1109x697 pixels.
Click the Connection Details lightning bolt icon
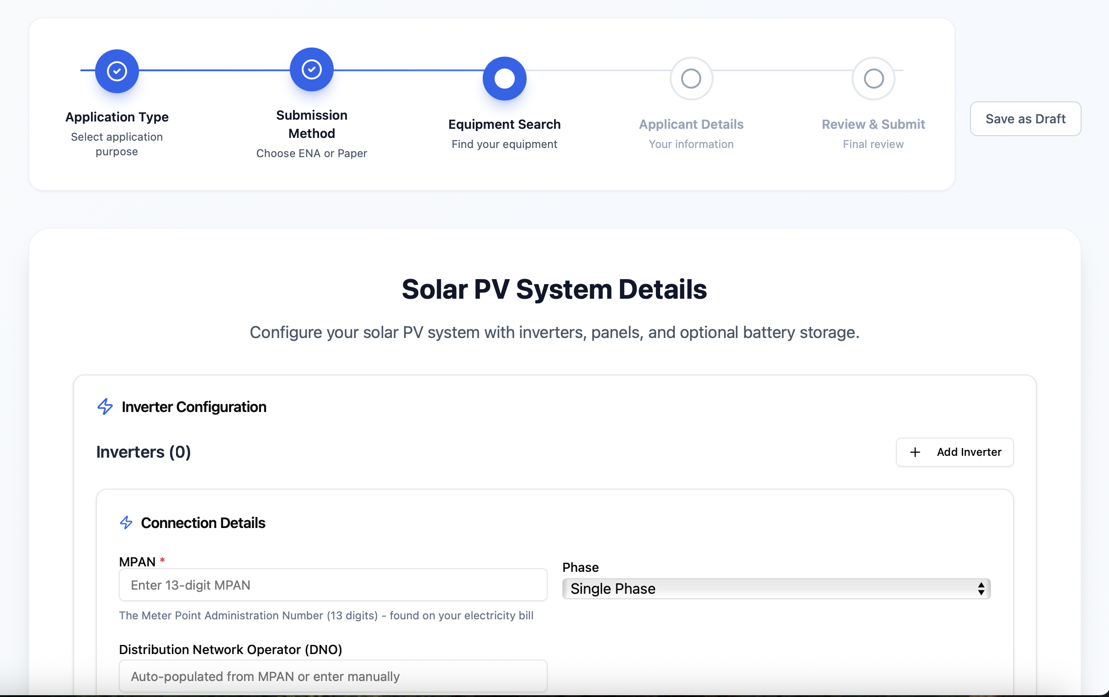pos(126,523)
